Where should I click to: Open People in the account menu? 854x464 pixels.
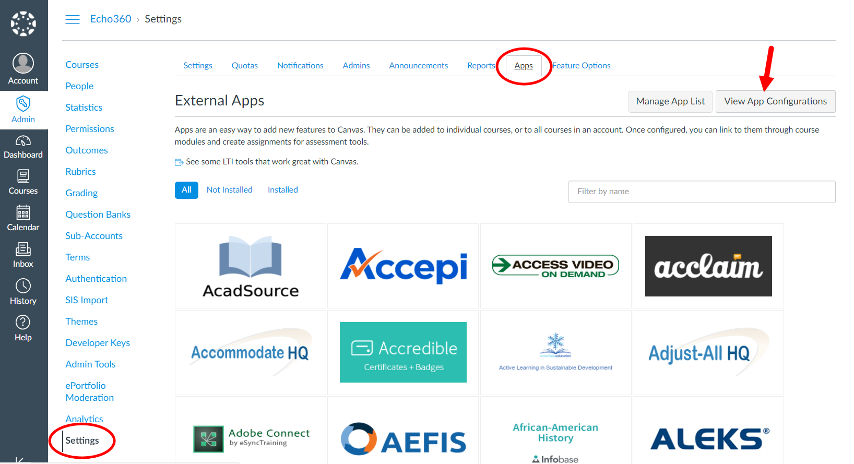[79, 86]
